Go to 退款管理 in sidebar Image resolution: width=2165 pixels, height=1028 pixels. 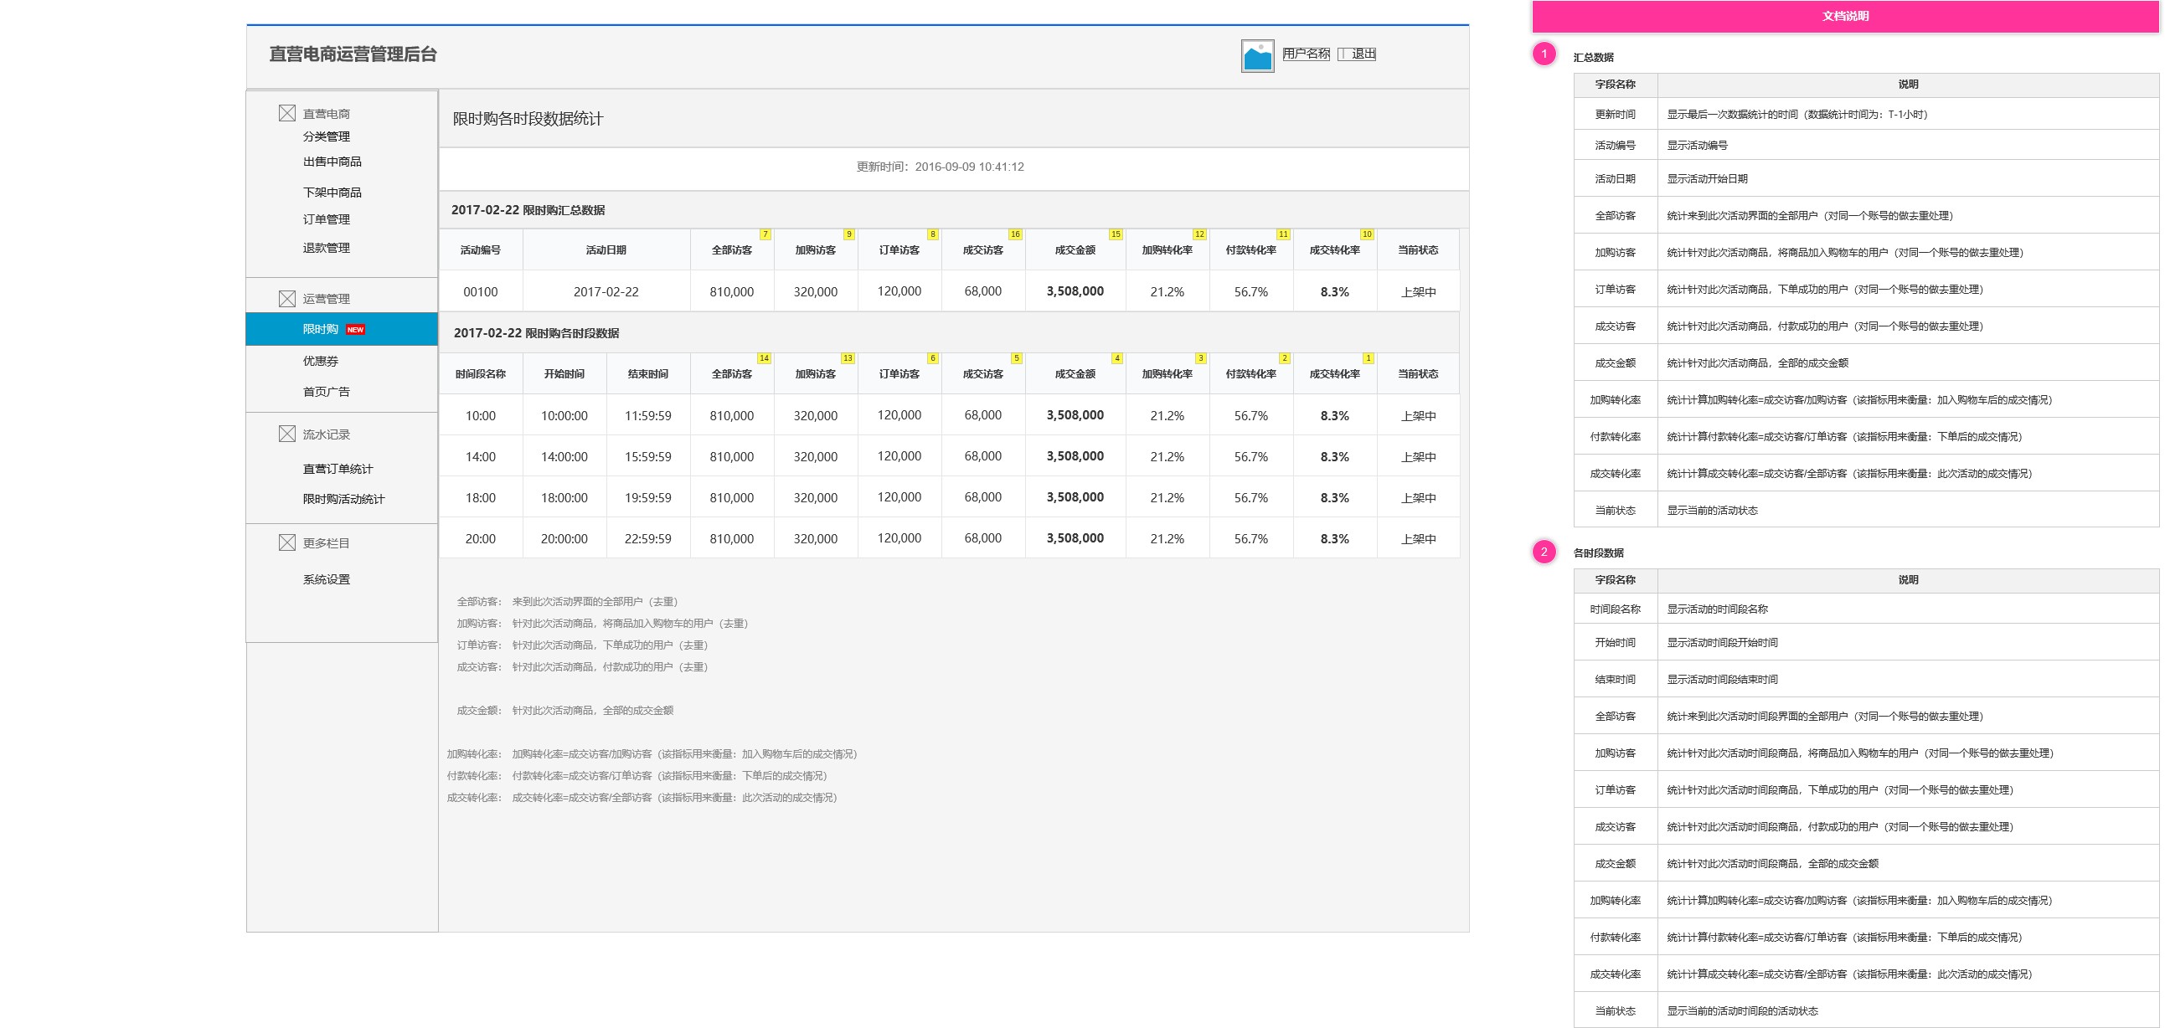coord(326,248)
